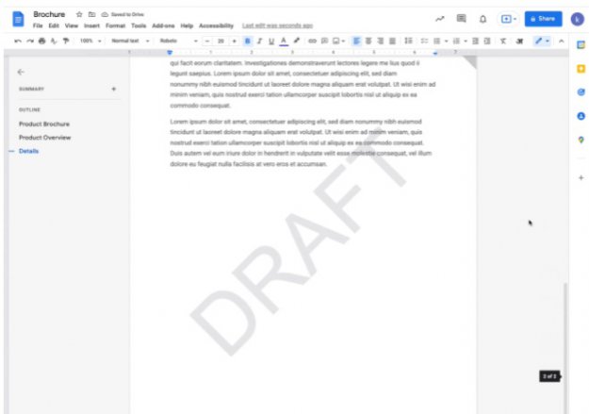Open the Google Docs home icon

tap(18, 19)
